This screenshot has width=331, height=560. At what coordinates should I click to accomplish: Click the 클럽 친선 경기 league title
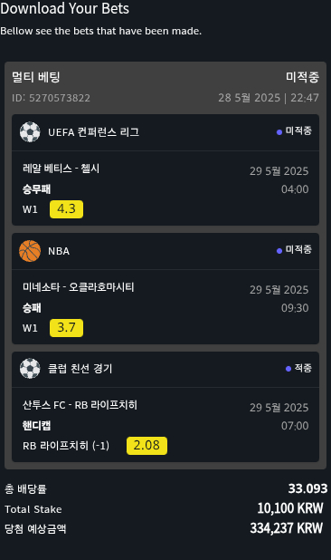(80, 369)
